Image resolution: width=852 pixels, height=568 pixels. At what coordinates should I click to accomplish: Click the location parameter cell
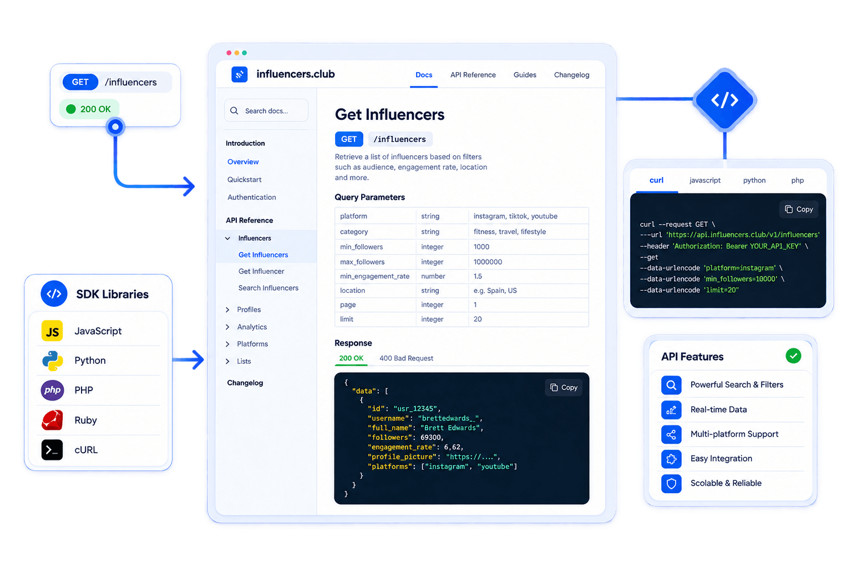tap(375, 291)
